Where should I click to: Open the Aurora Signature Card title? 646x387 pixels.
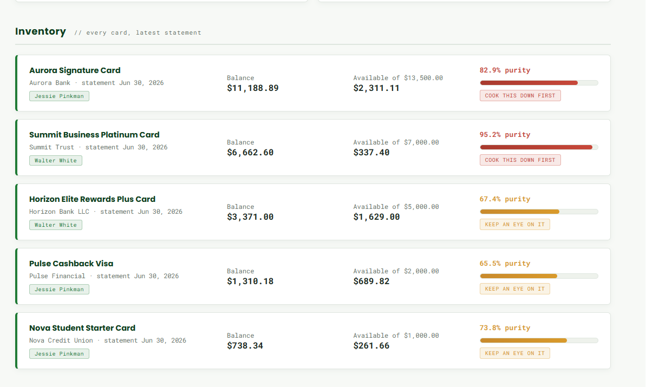pos(75,70)
